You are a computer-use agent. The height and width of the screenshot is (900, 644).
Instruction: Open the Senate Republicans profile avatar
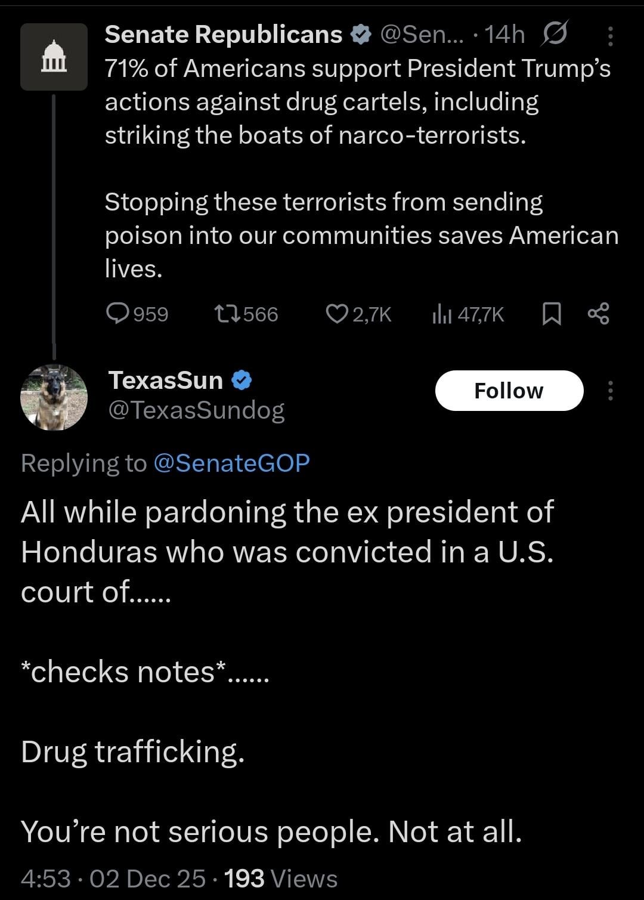54,57
